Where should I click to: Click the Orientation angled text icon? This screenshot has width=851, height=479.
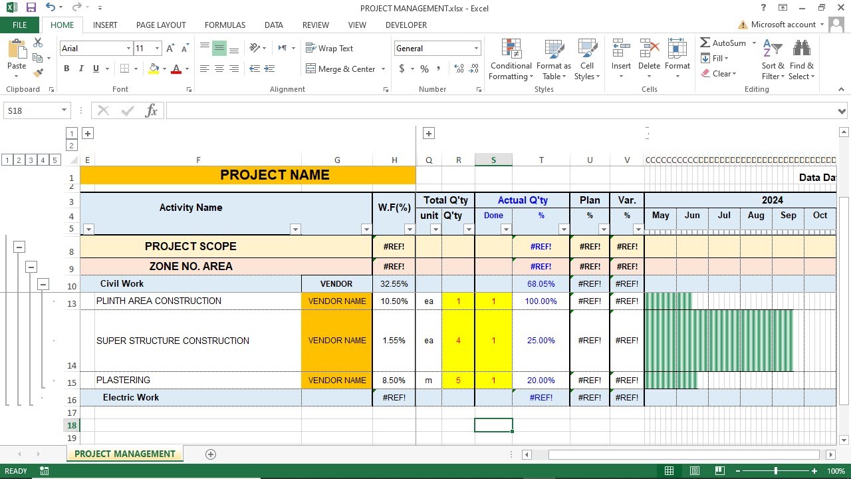255,49
